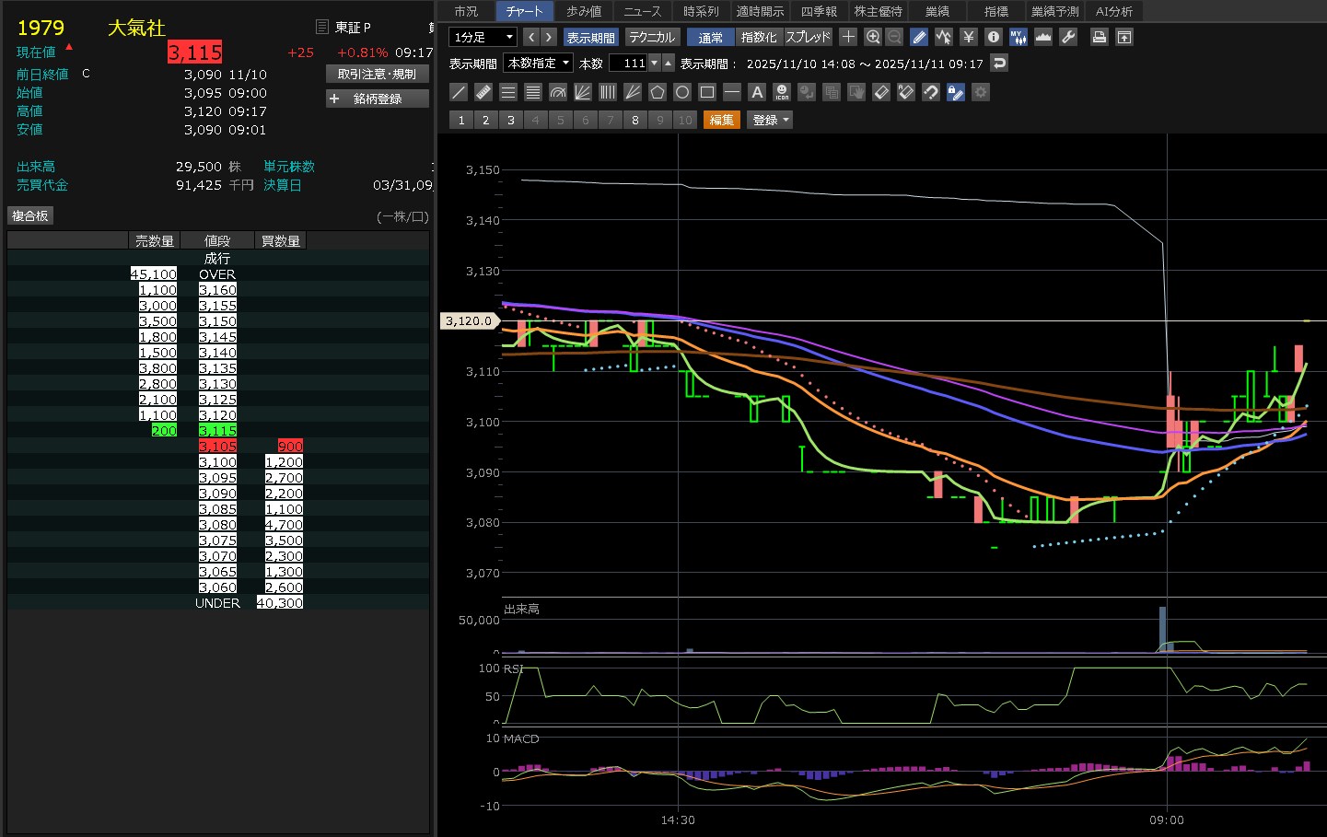The height and width of the screenshot is (837, 1327).
Task: Click the zoom in magnifier icon
Action: (873, 37)
